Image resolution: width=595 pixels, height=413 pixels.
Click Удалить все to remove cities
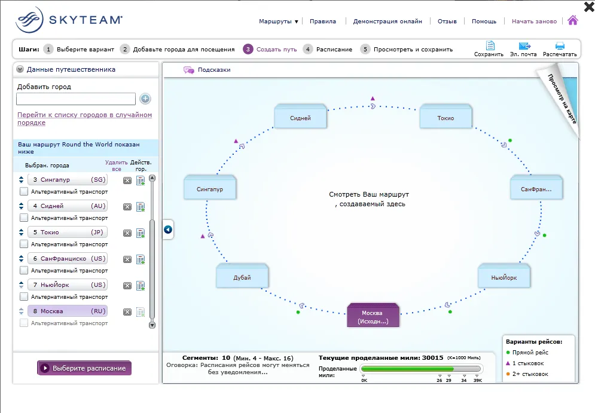tap(117, 166)
